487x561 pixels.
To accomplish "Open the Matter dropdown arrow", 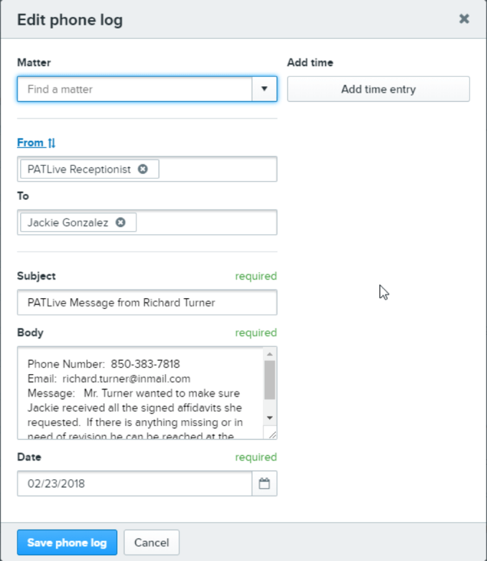I will pos(264,89).
